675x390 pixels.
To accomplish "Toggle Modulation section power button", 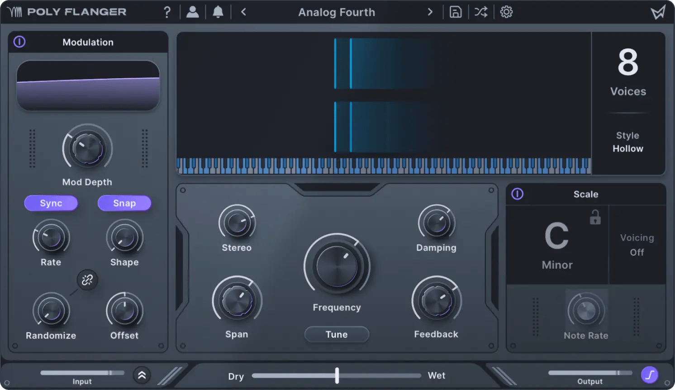I will pos(19,42).
